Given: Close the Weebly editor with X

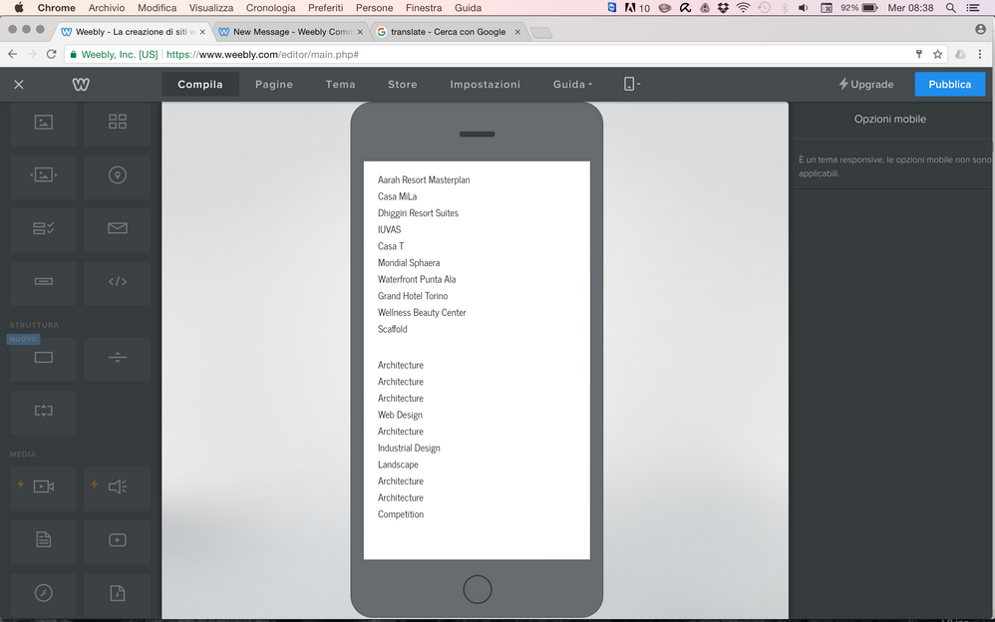Looking at the screenshot, I should coord(19,85).
